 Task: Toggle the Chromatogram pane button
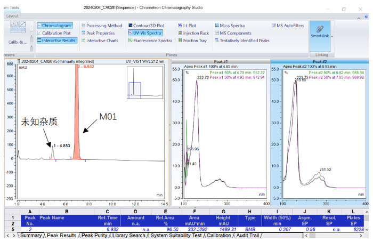56,26
